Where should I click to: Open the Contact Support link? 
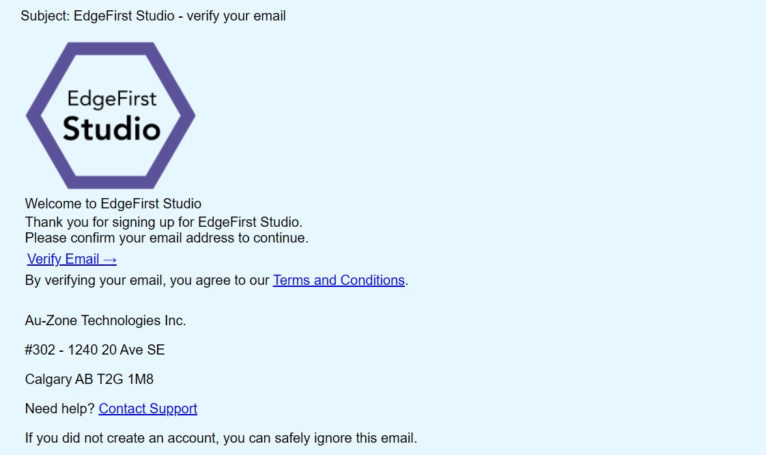[x=147, y=409]
